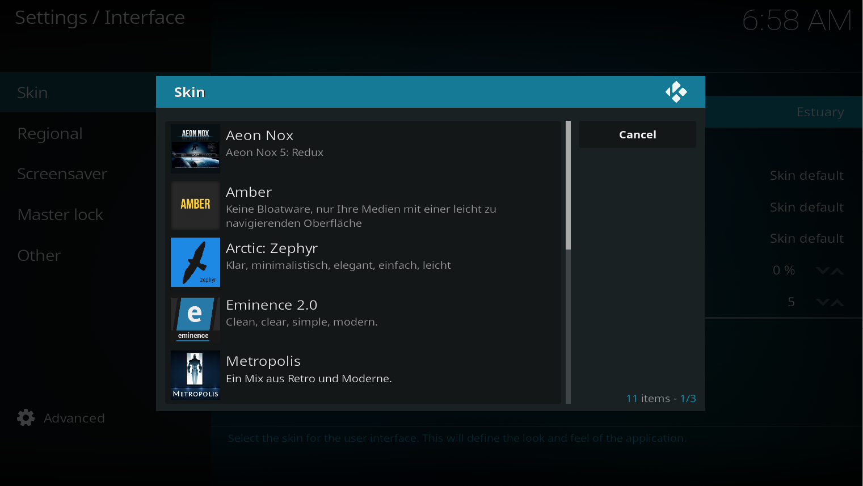Click 'Keine Bloatware' Amber description text
The height and width of the screenshot is (486, 863).
pyautogui.click(x=361, y=216)
